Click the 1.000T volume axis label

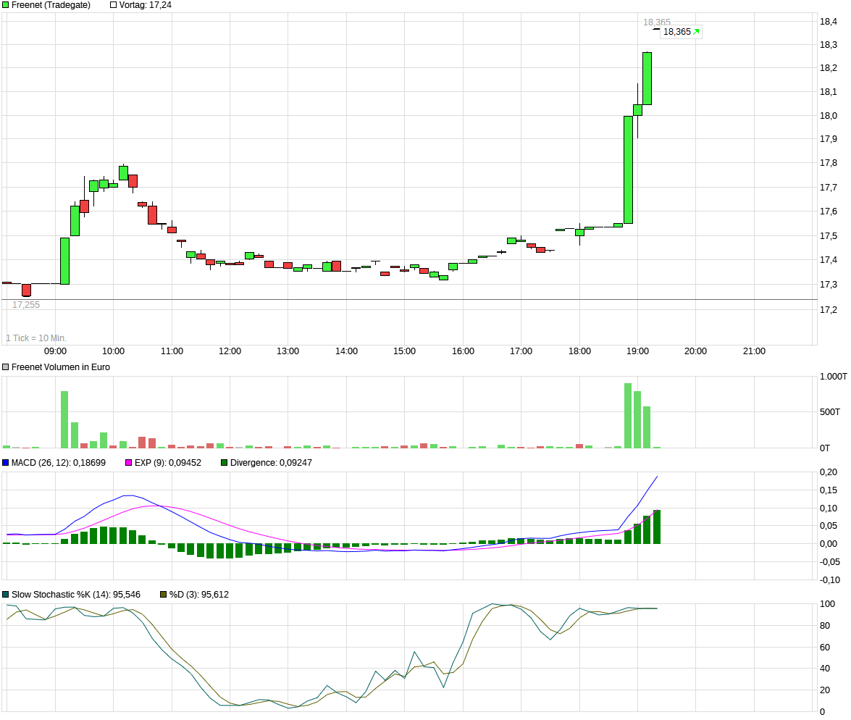coord(833,377)
